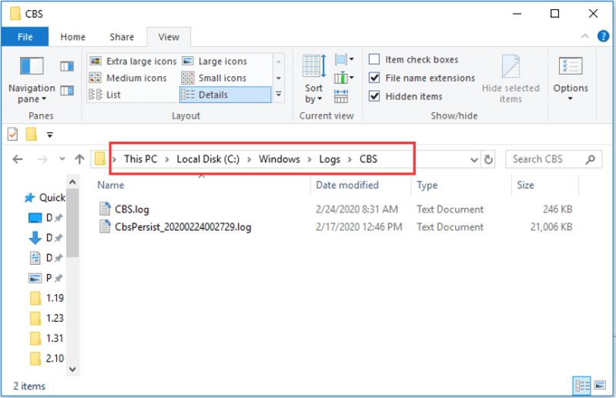Click New folder quick access icon

point(32,135)
